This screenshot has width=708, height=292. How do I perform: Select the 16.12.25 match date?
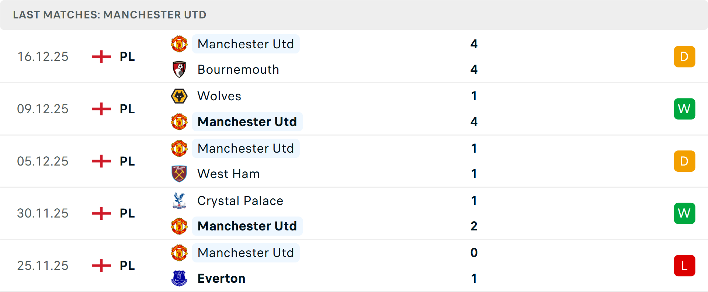tap(43, 57)
